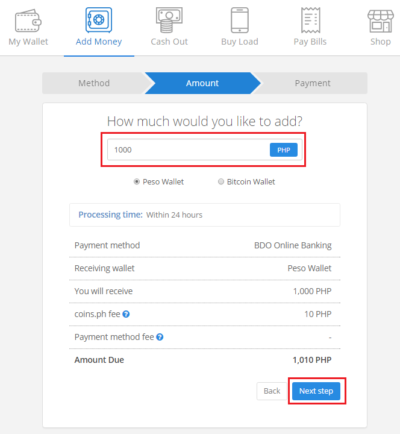
Task: Click the Add Money label
Action: [99, 42]
